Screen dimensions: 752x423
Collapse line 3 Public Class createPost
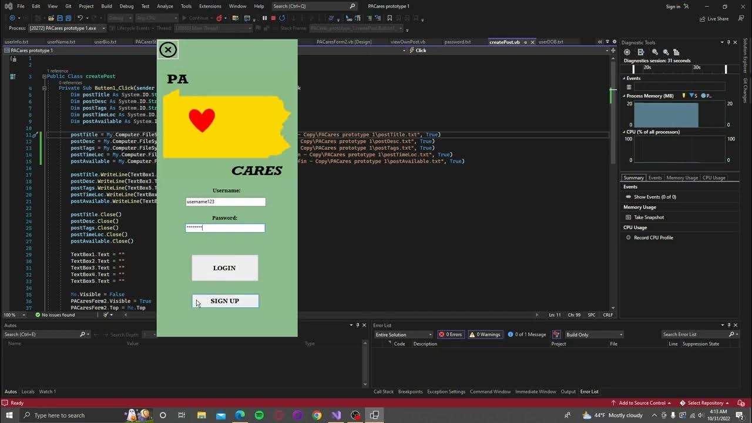pos(43,76)
